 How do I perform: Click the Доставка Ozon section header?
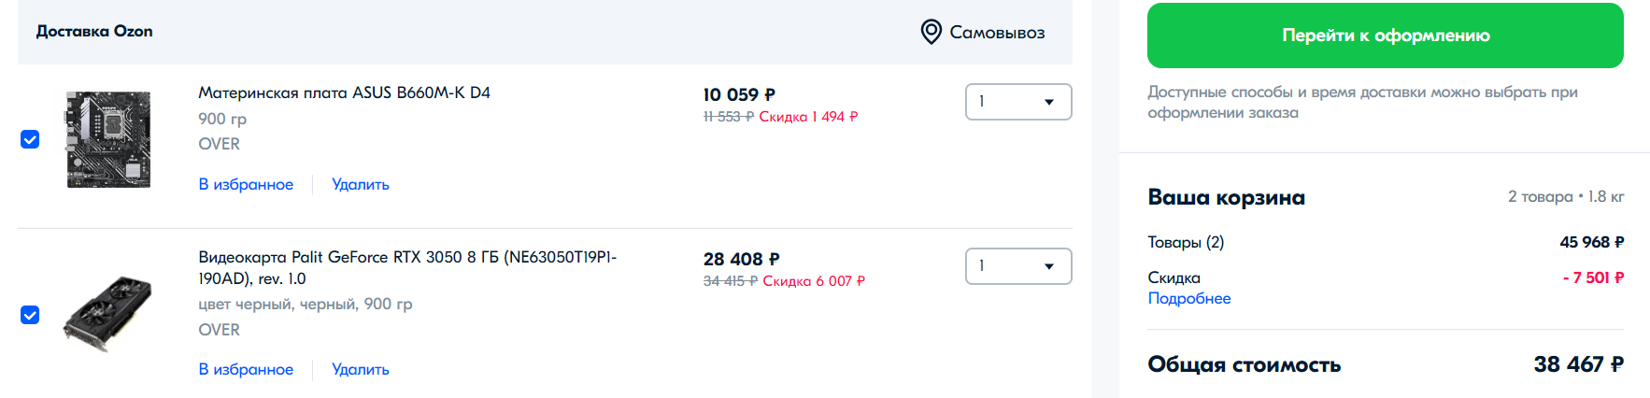[x=94, y=32]
